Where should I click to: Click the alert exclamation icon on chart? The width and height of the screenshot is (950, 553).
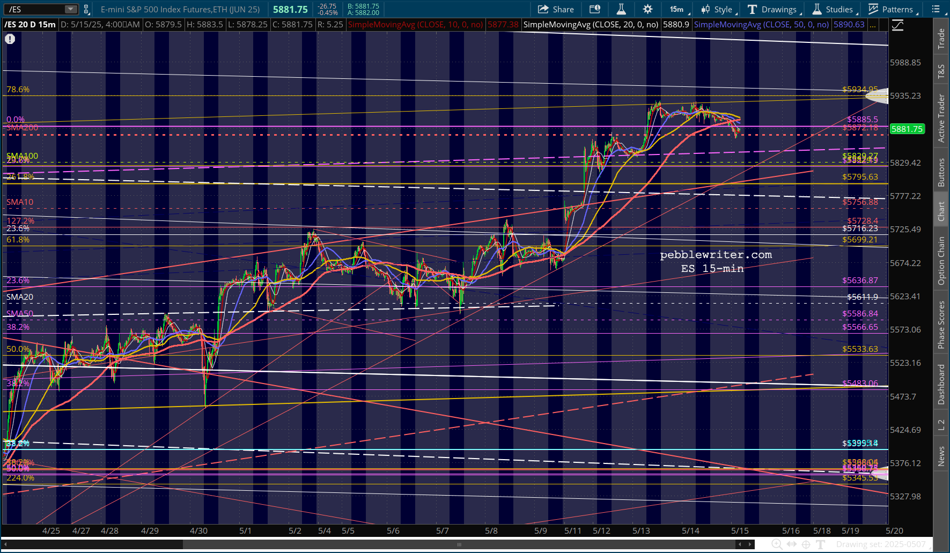(x=10, y=39)
